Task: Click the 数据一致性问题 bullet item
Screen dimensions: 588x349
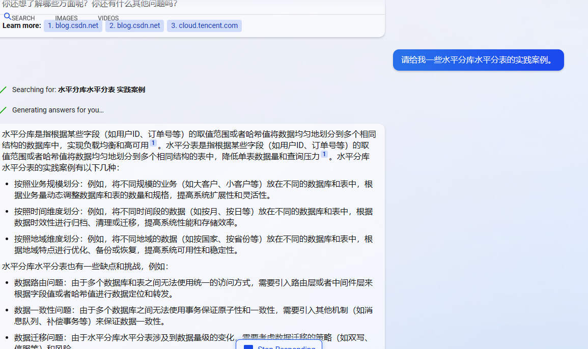Action: (x=193, y=315)
